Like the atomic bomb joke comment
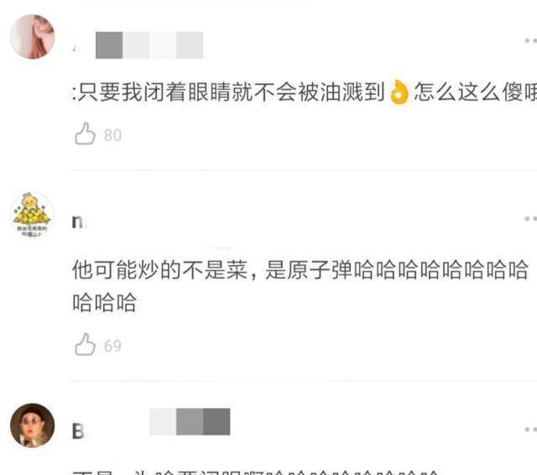 pyautogui.click(x=85, y=344)
